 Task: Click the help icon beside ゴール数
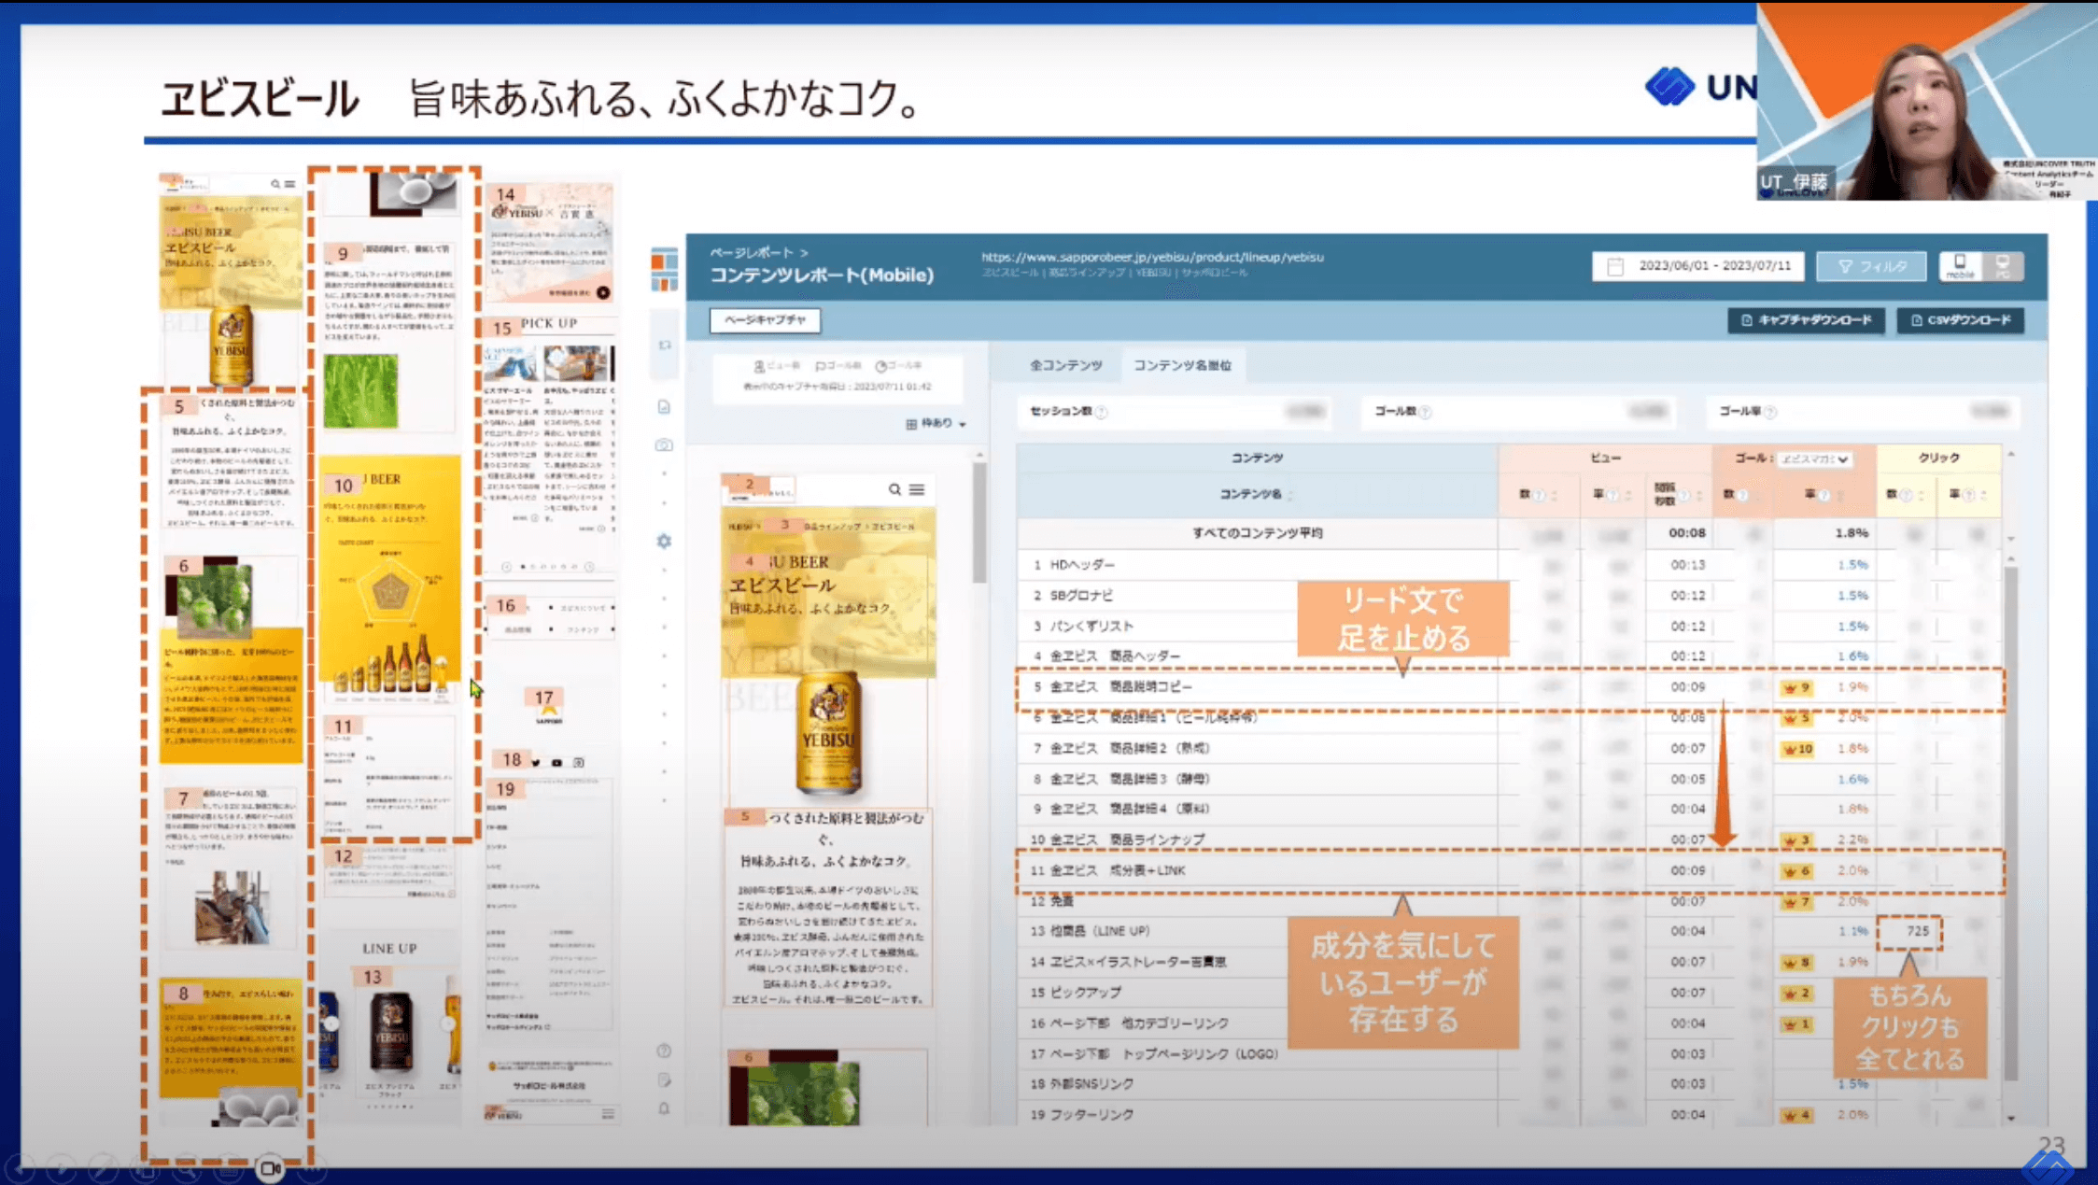1426,412
